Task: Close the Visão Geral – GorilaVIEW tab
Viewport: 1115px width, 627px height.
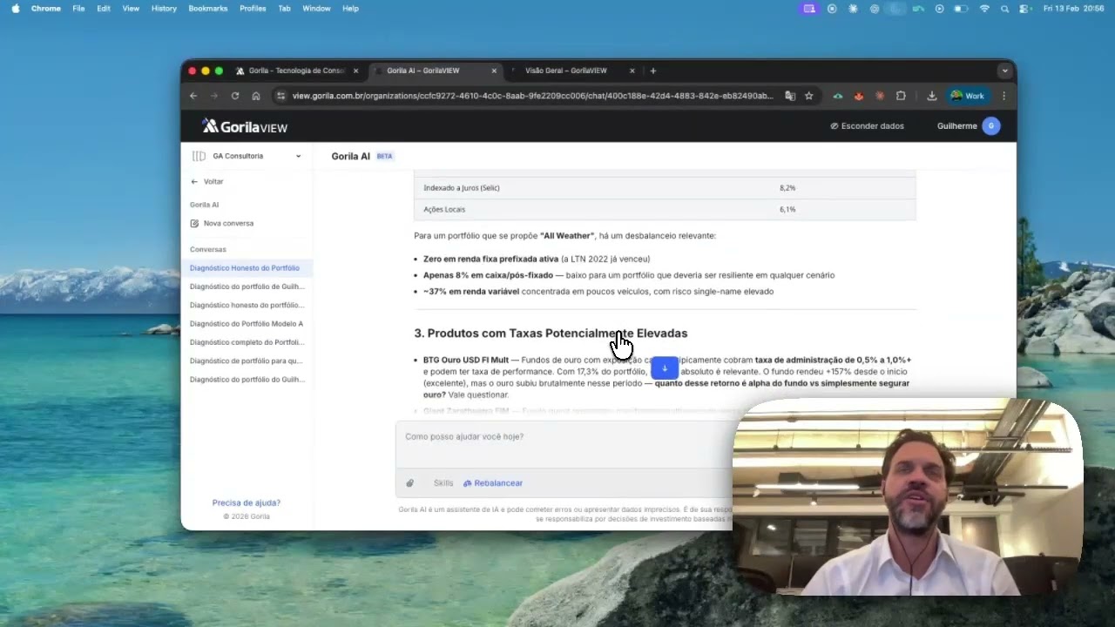Action: 632,71
